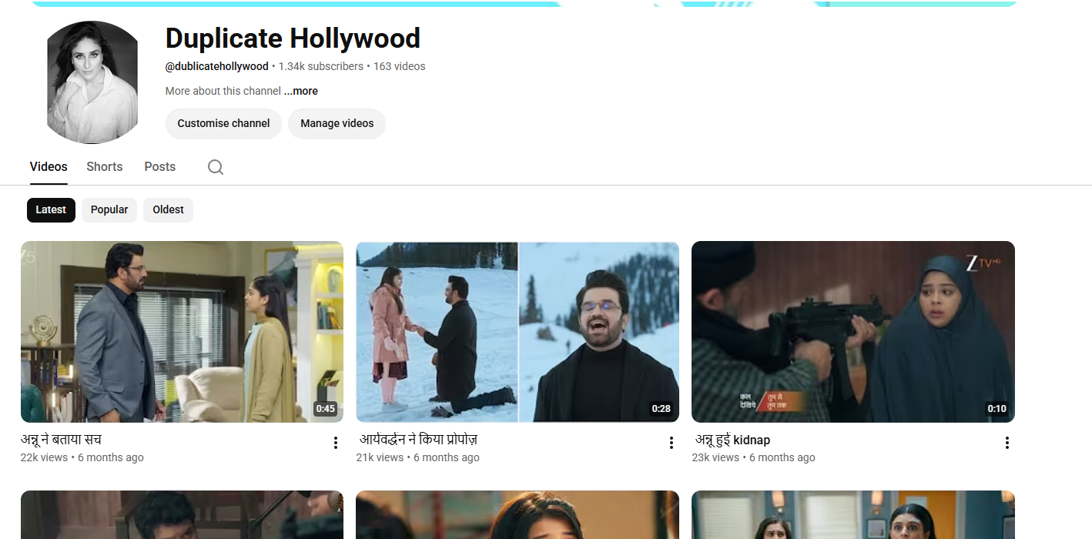Click the 23k views • 6 months ago text

pyautogui.click(x=754, y=457)
